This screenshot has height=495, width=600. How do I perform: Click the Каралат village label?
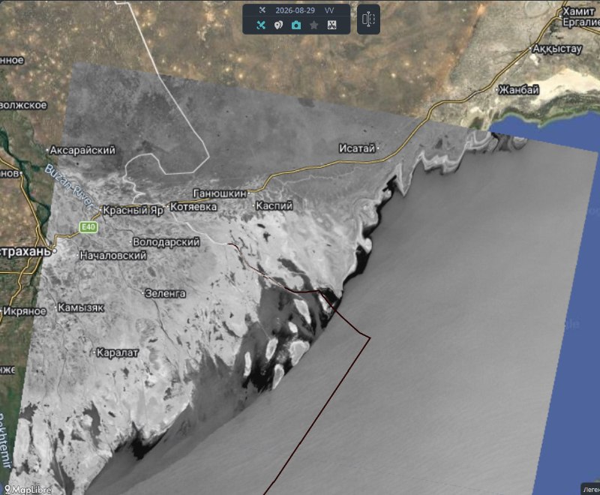[x=117, y=352]
